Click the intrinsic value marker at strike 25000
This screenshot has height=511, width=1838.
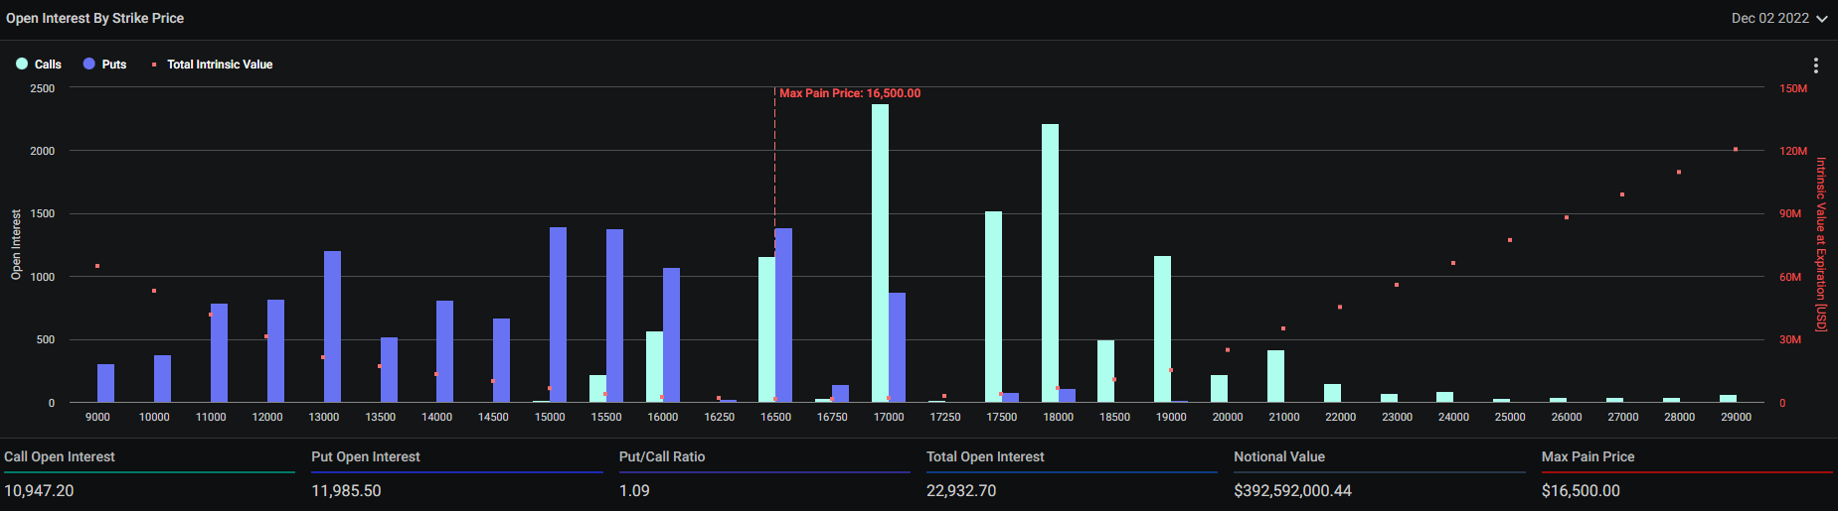1510,240
